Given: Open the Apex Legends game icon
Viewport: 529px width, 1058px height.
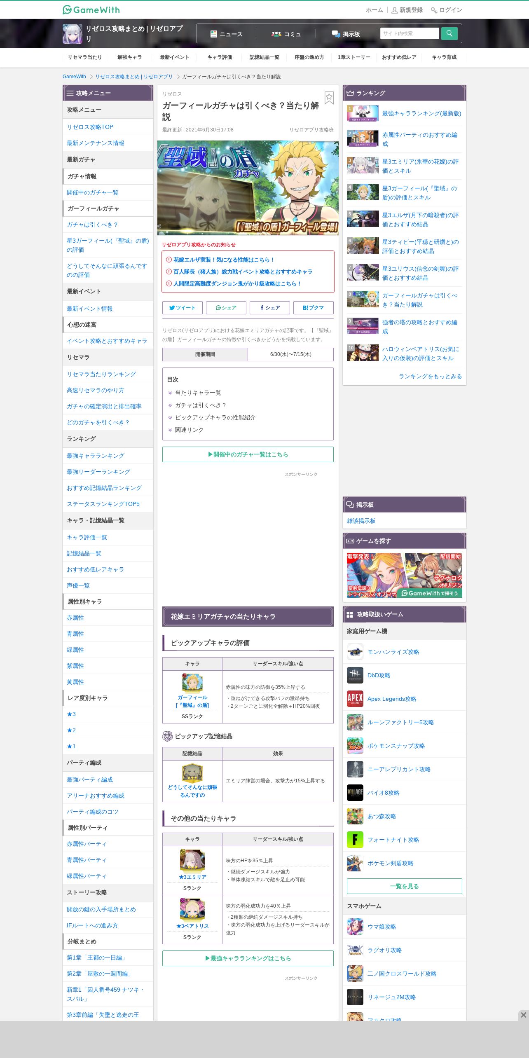Looking at the screenshot, I should point(355,699).
